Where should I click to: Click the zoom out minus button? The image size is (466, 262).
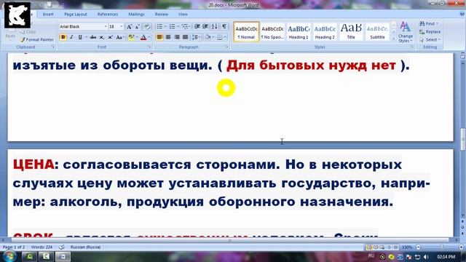tap(419, 247)
